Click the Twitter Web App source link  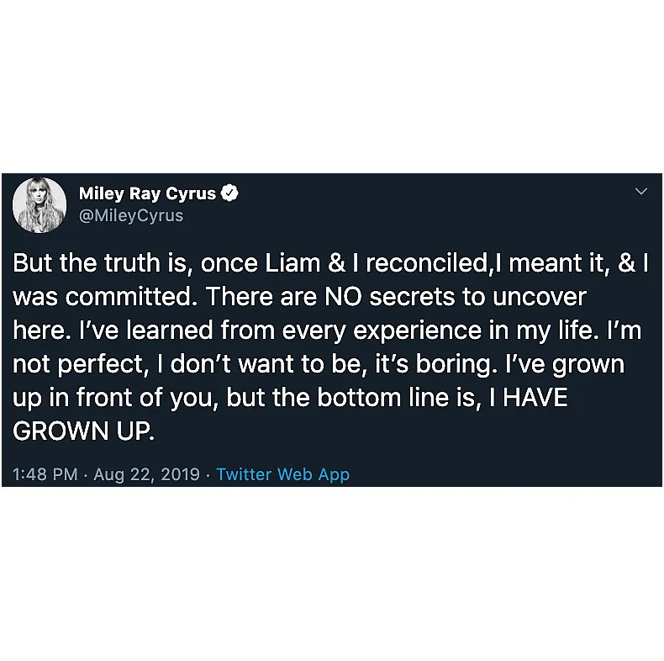point(282,474)
